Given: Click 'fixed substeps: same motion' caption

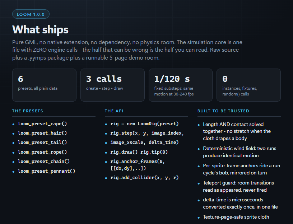Looking at the screenshot, I should (174, 91).
